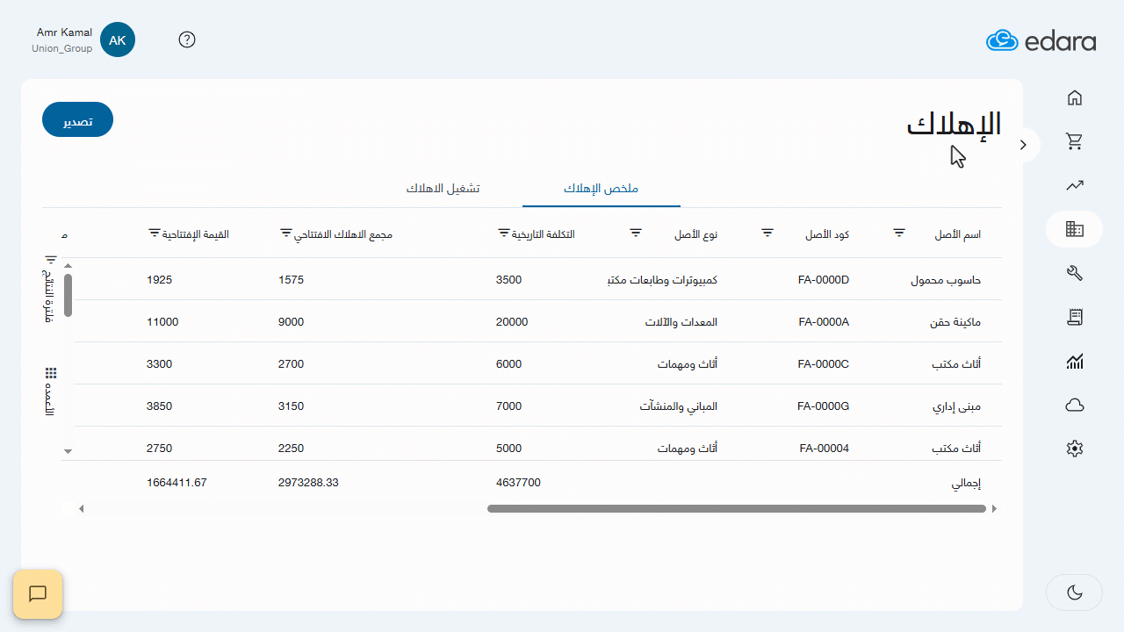Open the bar chart reports icon
Screen dimensions: 1124x632
1074,361
